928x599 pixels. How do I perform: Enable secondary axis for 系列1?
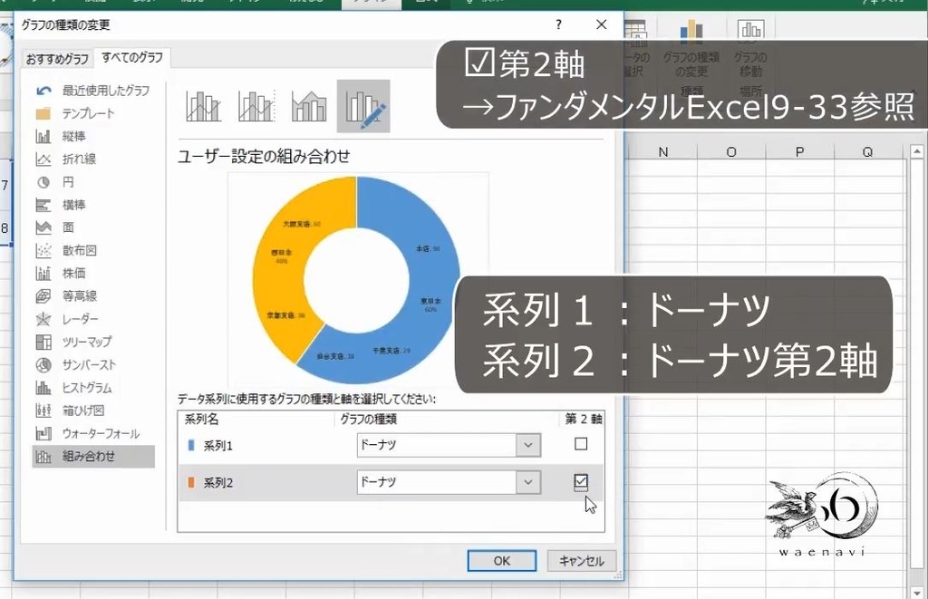[x=581, y=444]
